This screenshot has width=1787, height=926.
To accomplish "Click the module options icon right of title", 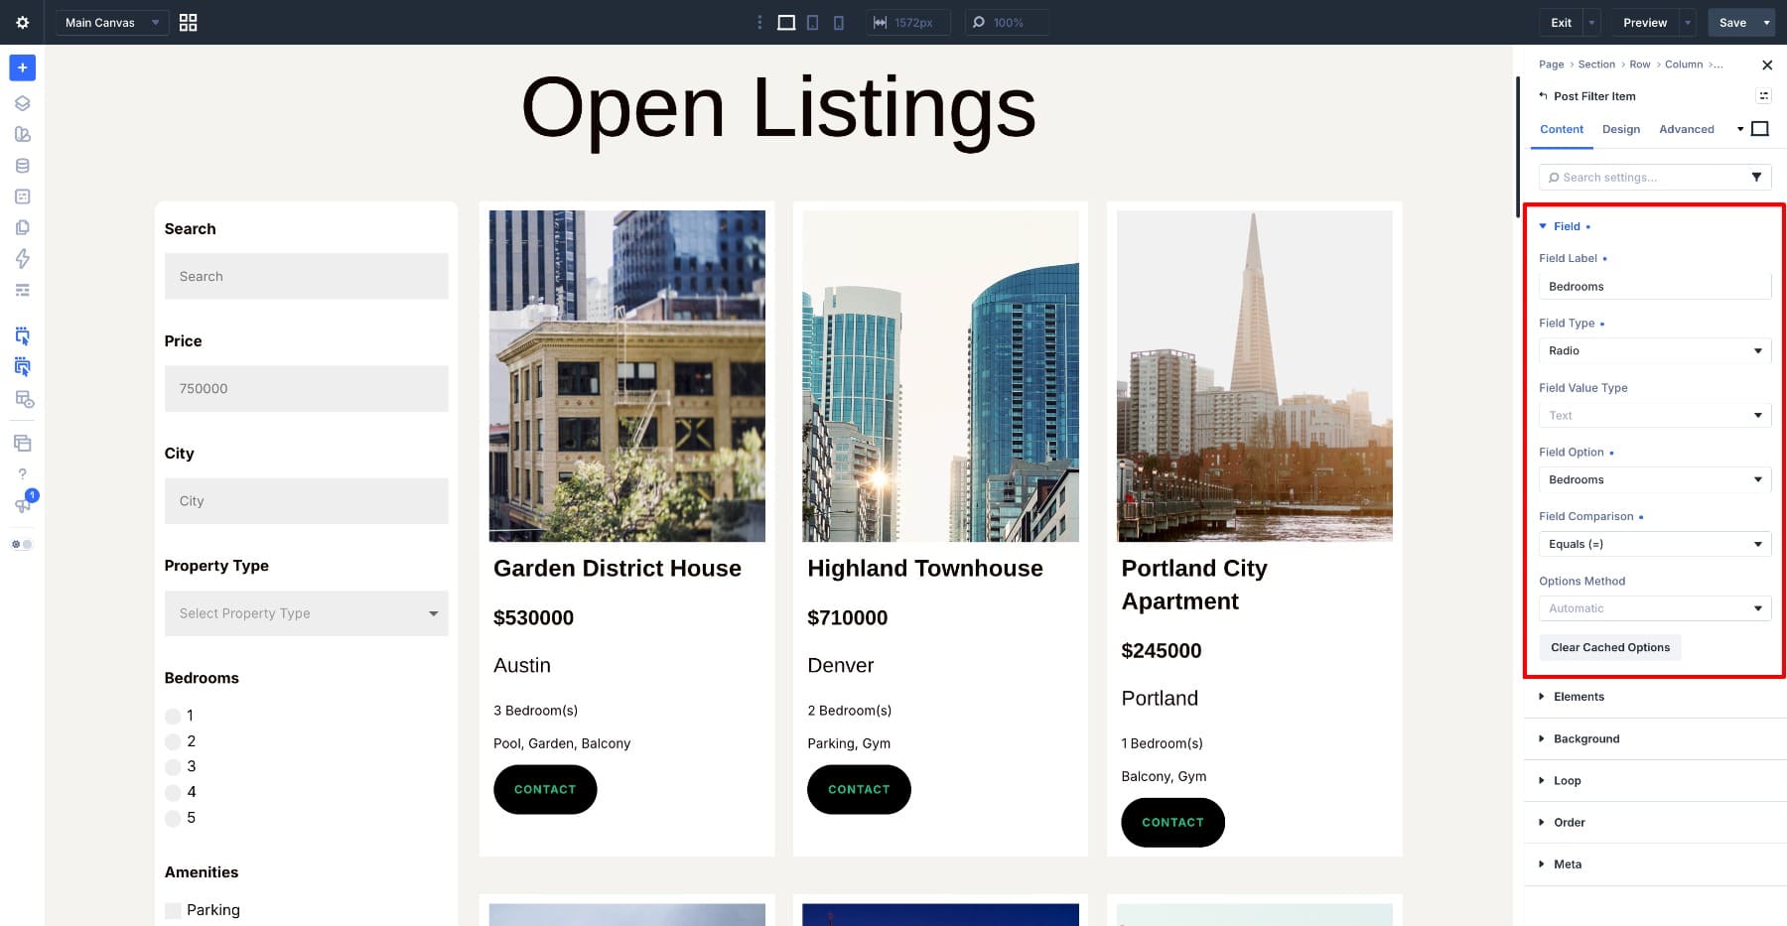I will click(x=1763, y=96).
